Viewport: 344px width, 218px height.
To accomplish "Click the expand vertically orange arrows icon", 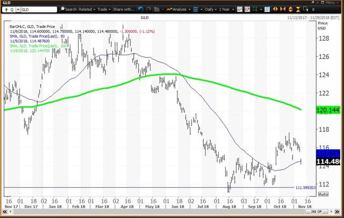I will (x=290, y=10).
